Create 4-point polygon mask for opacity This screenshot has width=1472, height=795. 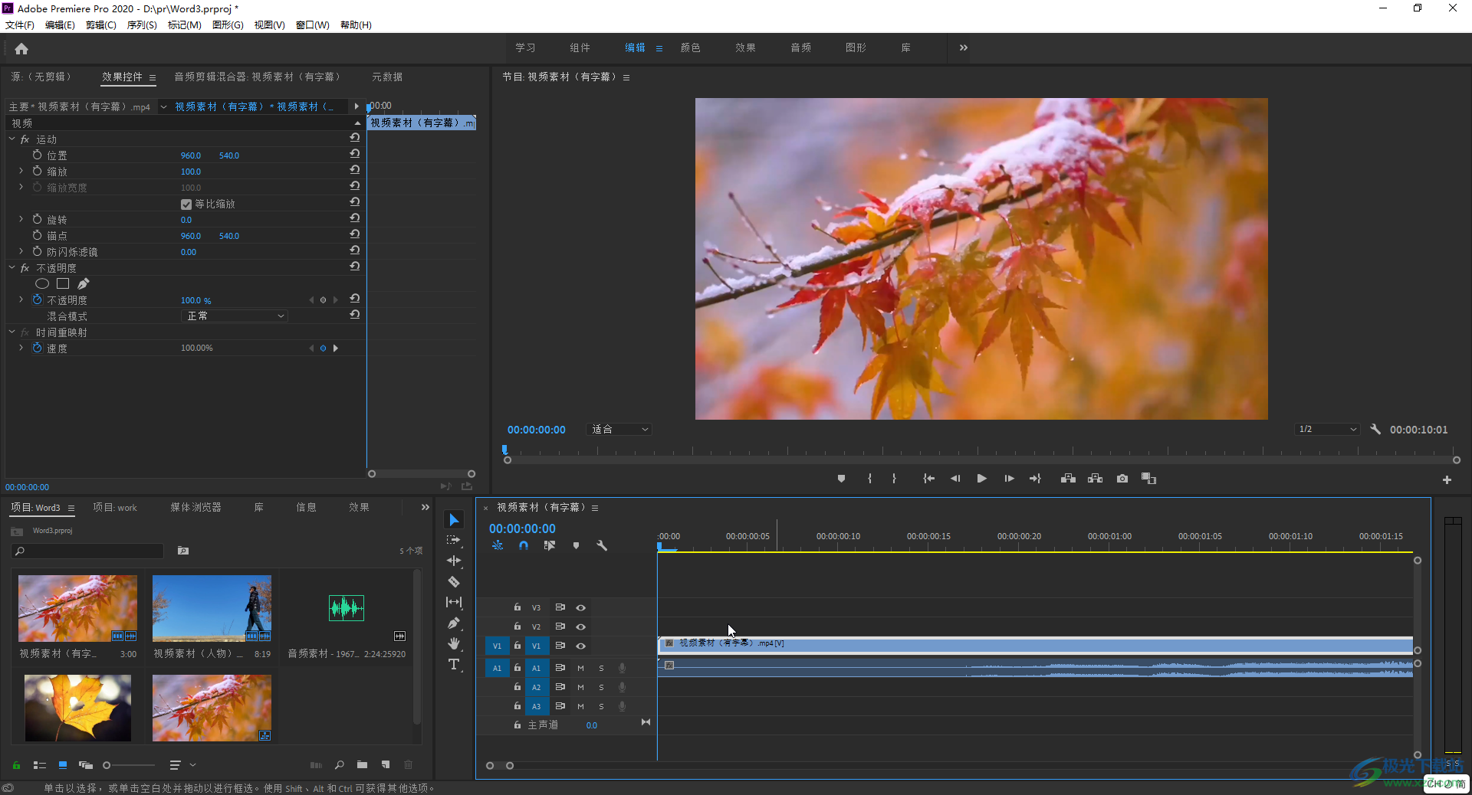point(63,284)
